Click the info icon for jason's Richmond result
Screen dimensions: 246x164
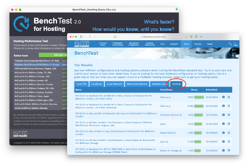(x=224, y=124)
